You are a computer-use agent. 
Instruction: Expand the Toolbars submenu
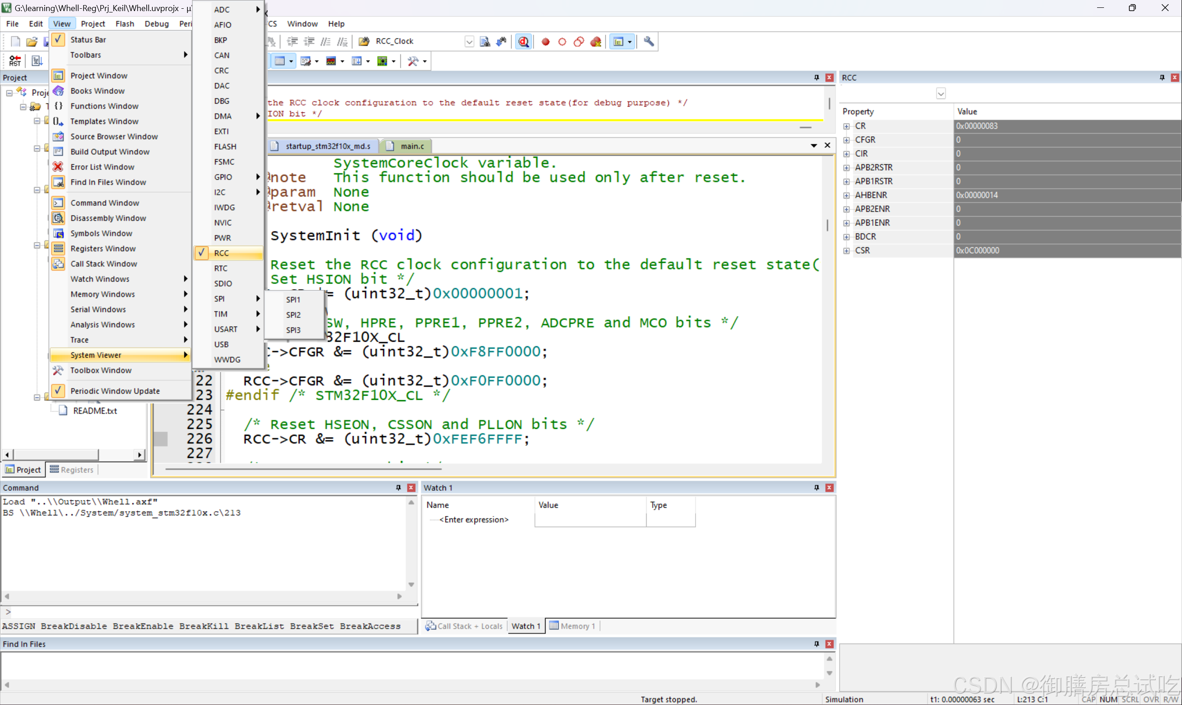pos(120,54)
